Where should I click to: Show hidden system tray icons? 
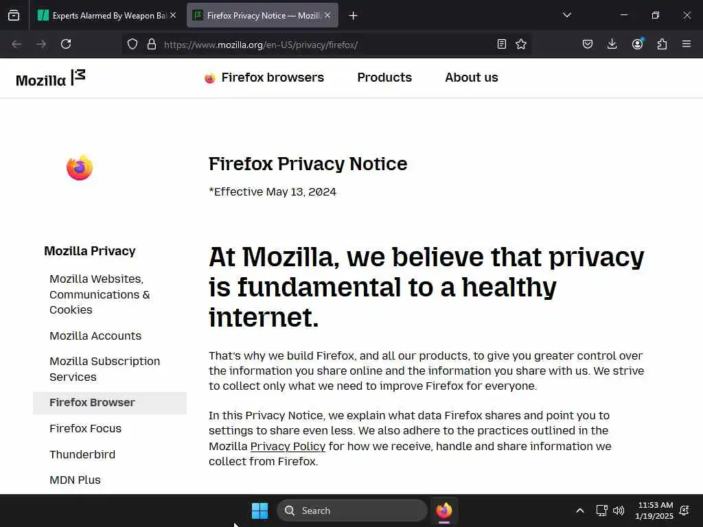coord(579,511)
